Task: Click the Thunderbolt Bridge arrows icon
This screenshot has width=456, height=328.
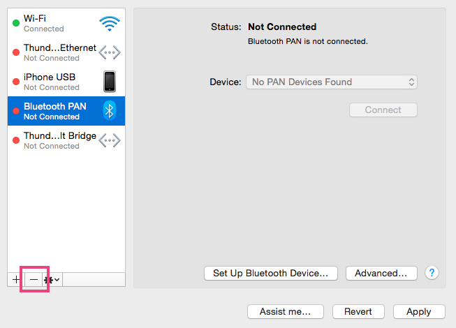Action: [110, 140]
